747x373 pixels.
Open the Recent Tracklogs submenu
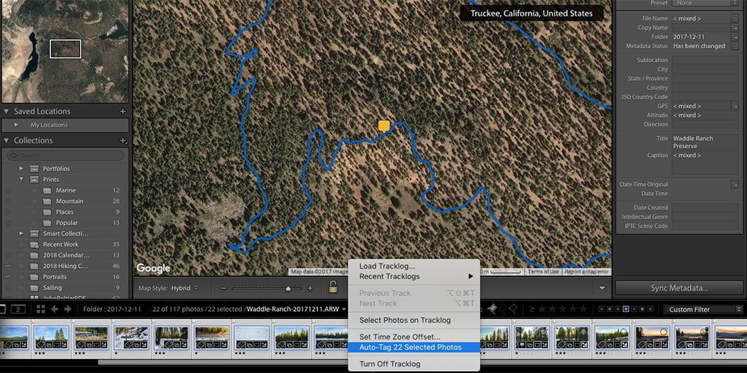click(413, 276)
